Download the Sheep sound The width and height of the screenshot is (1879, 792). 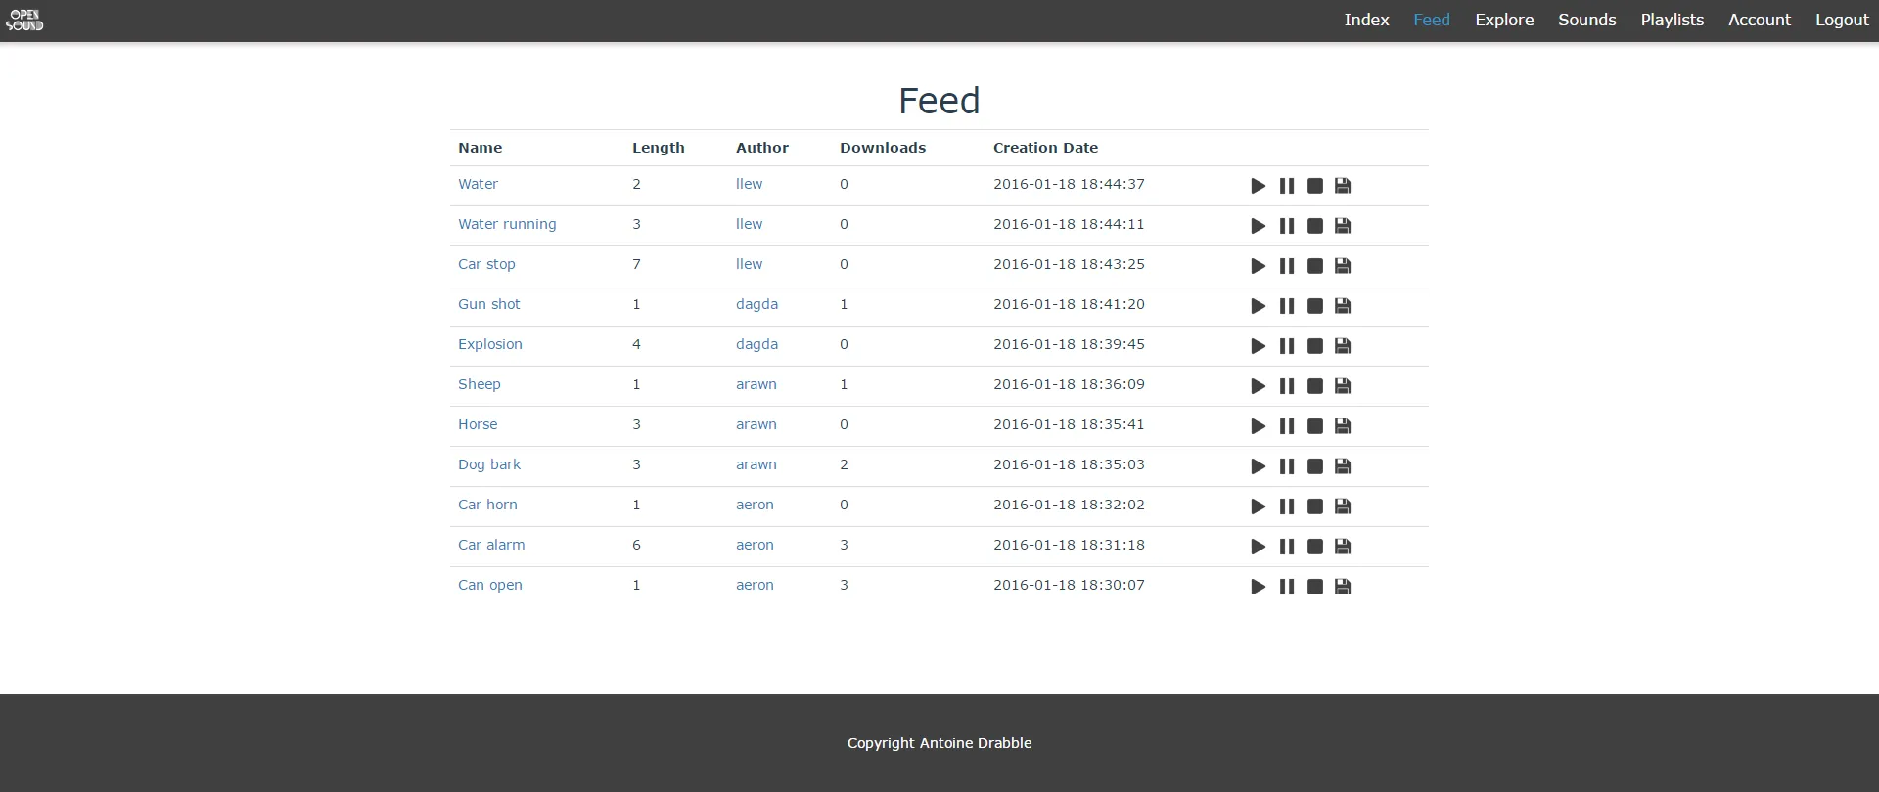tap(1343, 386)
